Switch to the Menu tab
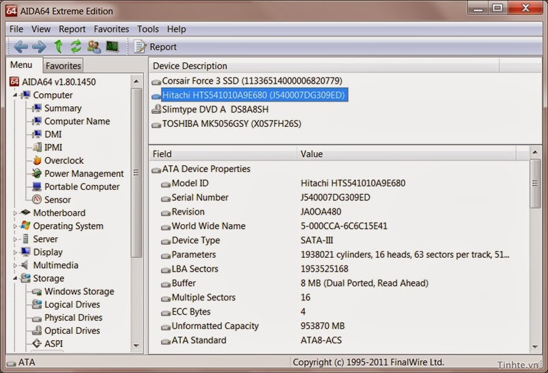This screenshot has width=548, height=373. [21, 65]
